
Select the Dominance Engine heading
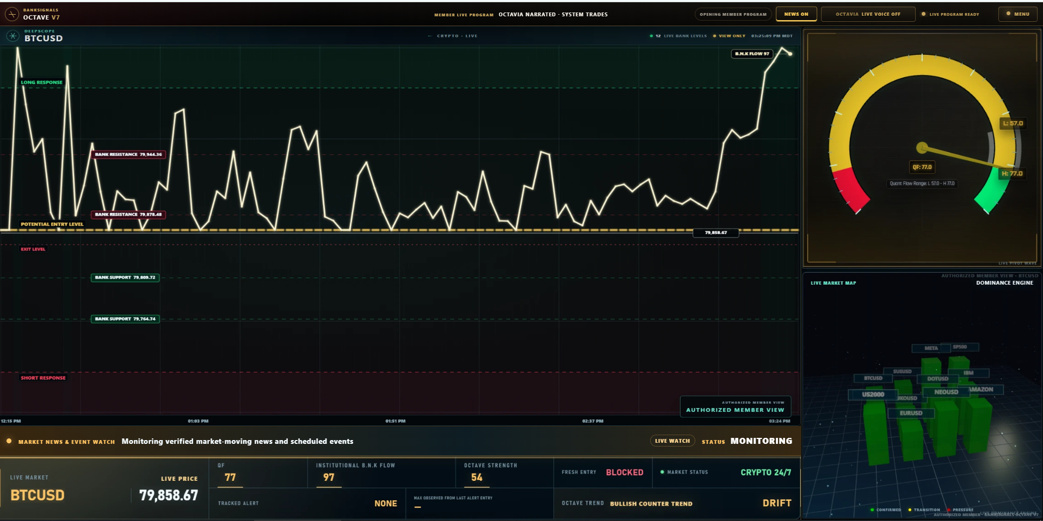(1004, 283)
